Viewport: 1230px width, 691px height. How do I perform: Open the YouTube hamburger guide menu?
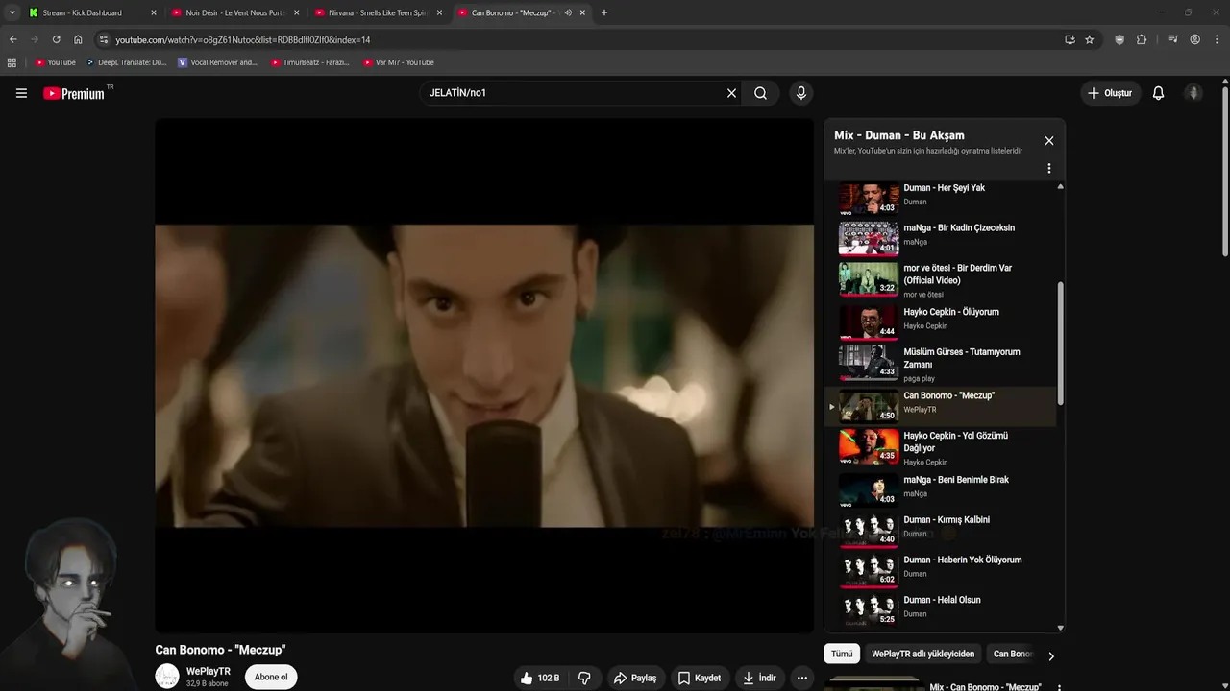21,93
